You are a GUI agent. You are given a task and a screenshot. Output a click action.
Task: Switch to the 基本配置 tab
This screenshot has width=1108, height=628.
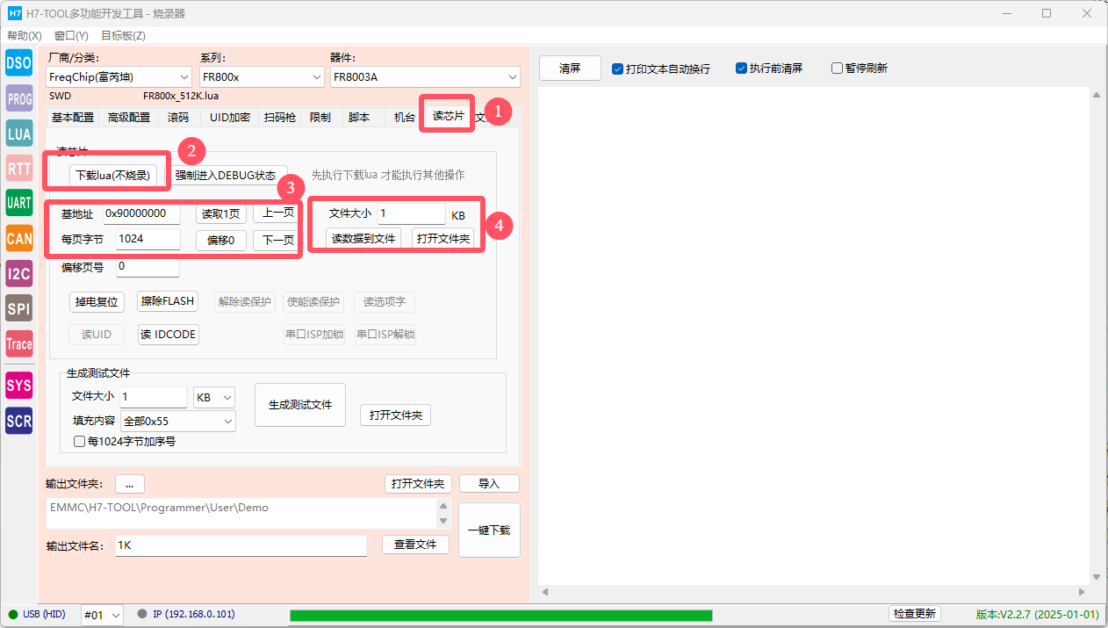coord(72,118)
